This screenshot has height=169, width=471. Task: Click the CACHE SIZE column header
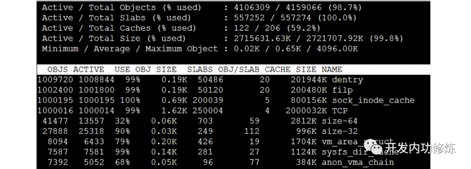pyautogui.click(x=290, y=70)
